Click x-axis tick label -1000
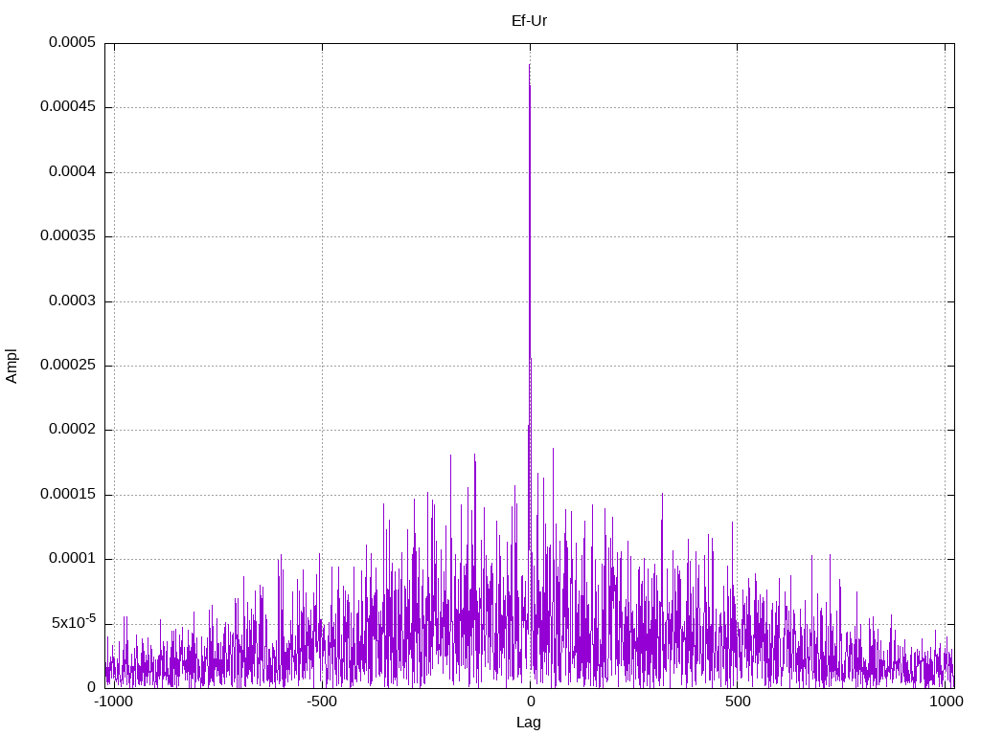This screenshot has height=735, width=981. click(x=113, y=702)
